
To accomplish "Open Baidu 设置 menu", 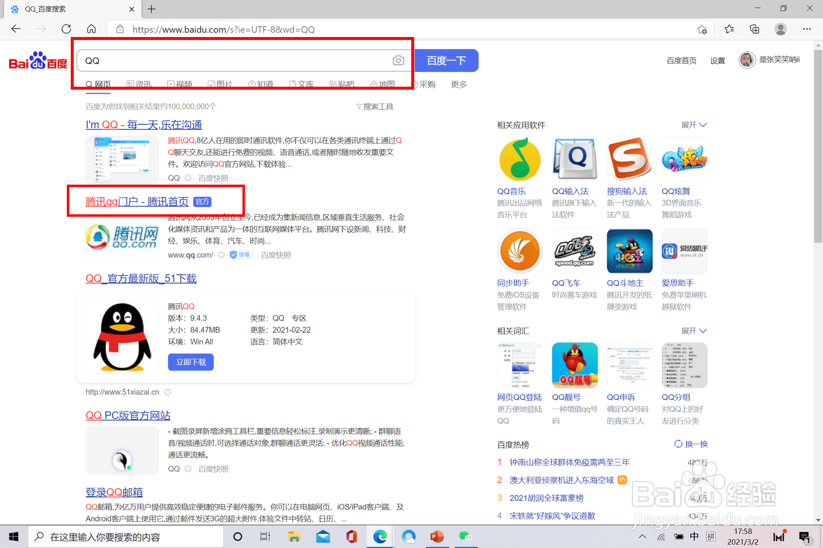I will click(717, 60).
